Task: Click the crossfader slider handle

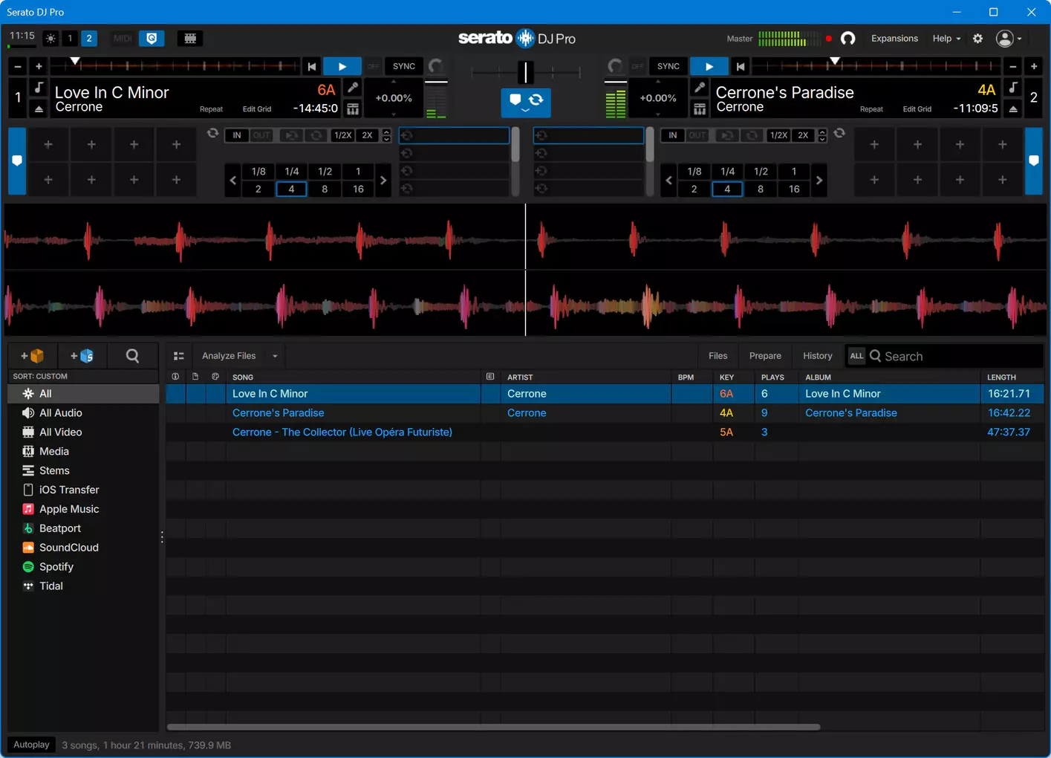Action: (526, 72)
